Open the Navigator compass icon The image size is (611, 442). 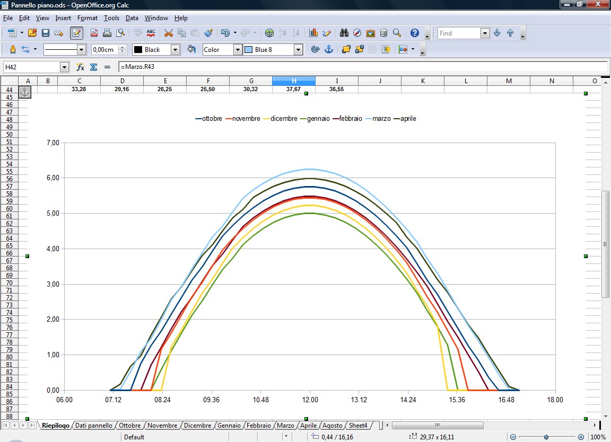click(x=357, y=33)
